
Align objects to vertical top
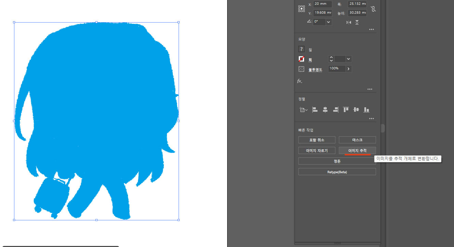click(346, 110)
